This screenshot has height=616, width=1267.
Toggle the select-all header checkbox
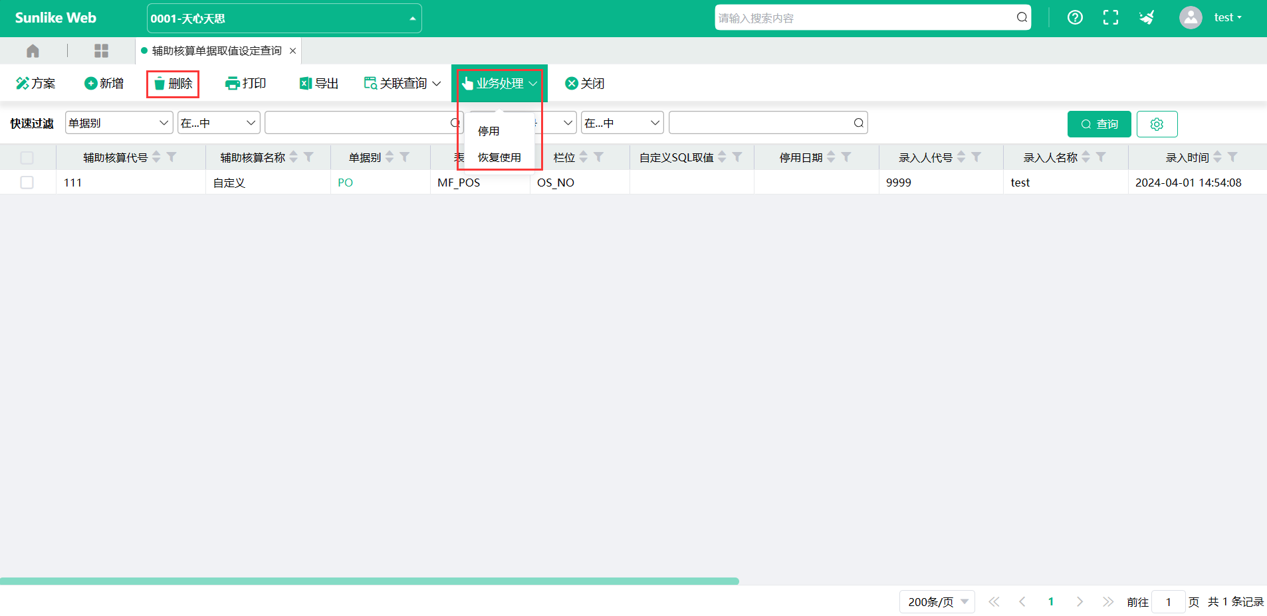point(27,157)
